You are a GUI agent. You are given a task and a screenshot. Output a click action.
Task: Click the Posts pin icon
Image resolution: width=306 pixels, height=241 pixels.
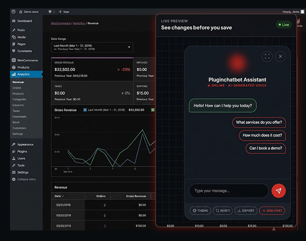click(x=14, y=30)
